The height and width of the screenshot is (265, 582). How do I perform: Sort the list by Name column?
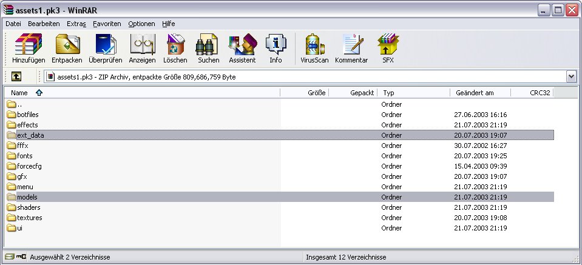click(x=20, y=93)
